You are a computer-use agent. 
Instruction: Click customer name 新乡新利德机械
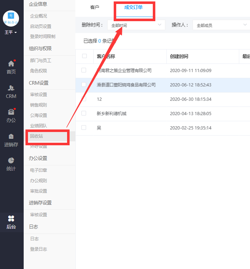(x=112, y=113)
